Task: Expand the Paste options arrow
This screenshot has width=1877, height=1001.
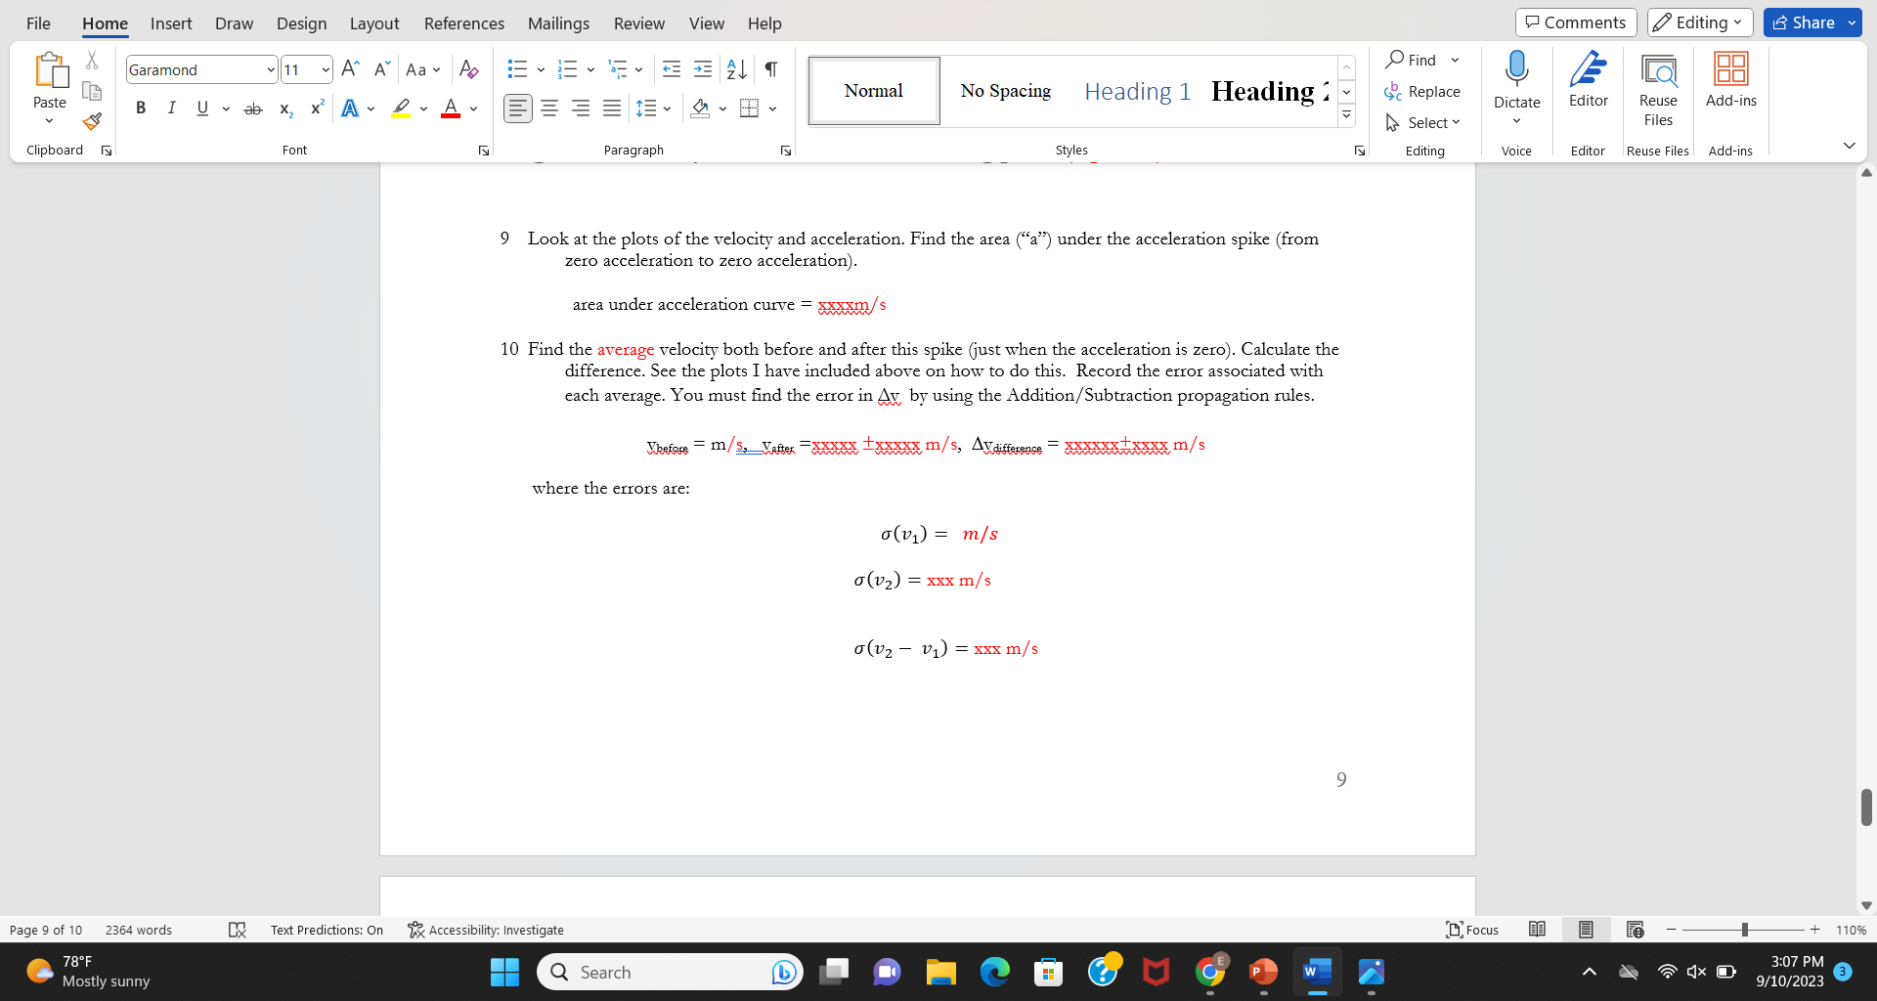Action: point(49,121)
